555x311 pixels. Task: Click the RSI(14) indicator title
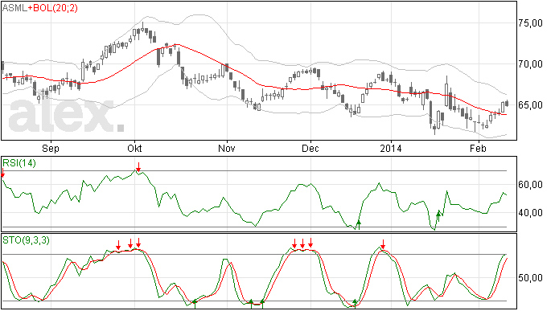(19, 163)
